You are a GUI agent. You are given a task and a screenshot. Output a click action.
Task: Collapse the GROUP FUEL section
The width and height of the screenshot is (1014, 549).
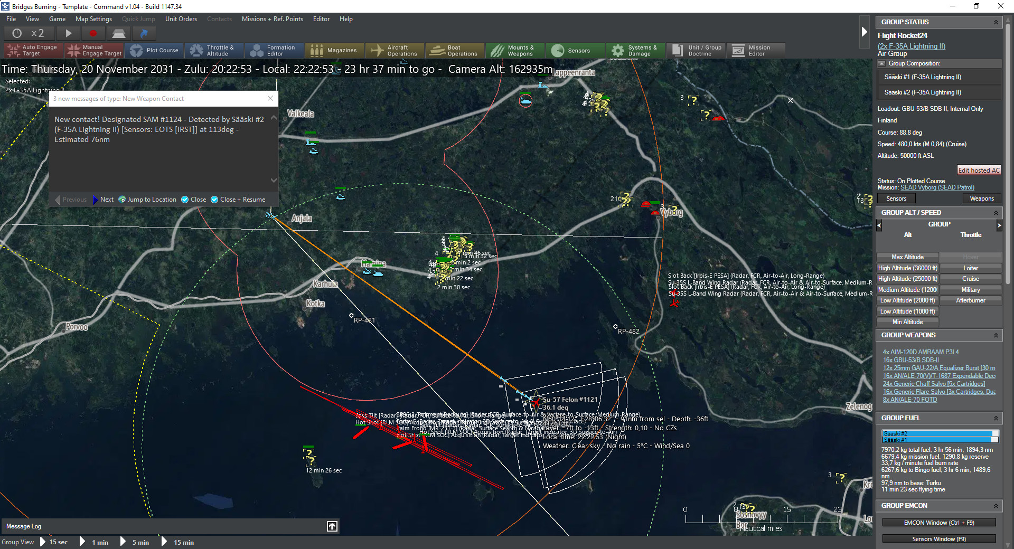point(996,418)
